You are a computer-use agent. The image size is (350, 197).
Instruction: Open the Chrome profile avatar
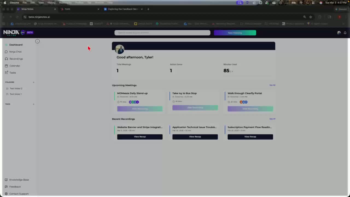[x=339, y=17]
